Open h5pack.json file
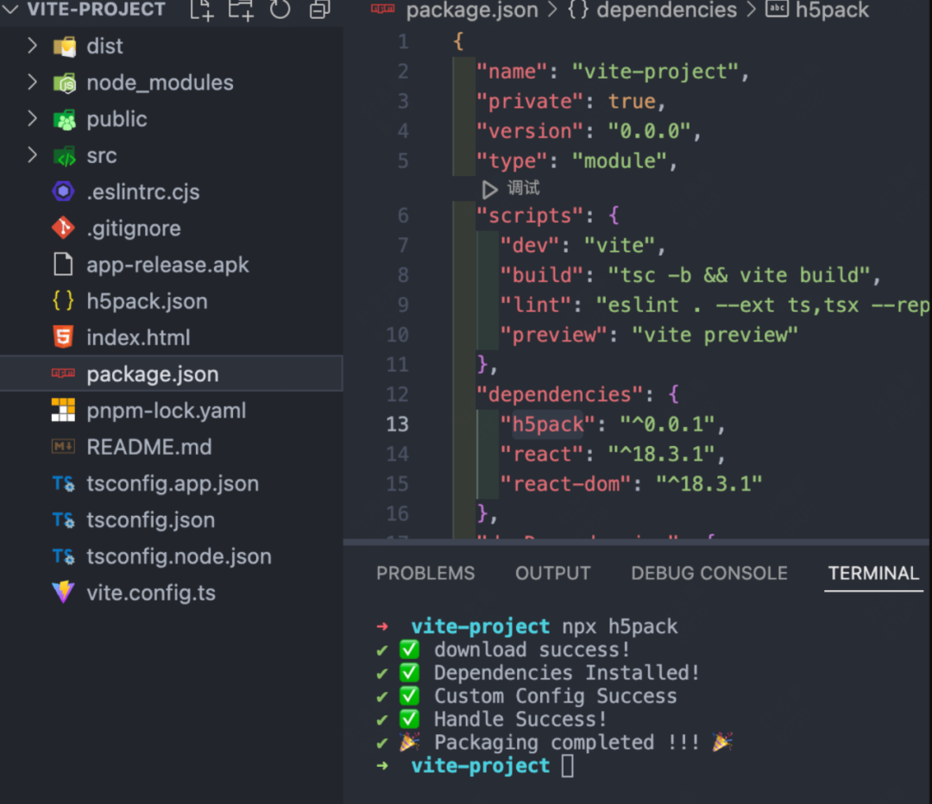This screenshot has width=932, height=804. (147, 301)
